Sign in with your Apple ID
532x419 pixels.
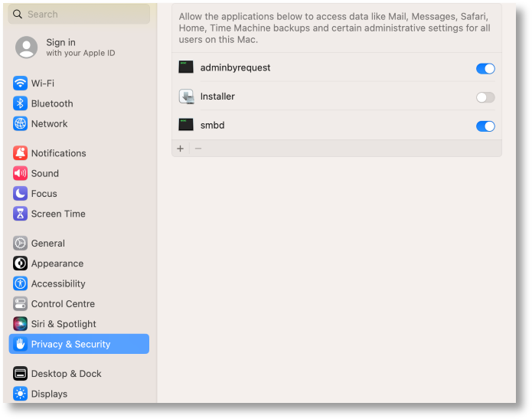click(80, 47)
